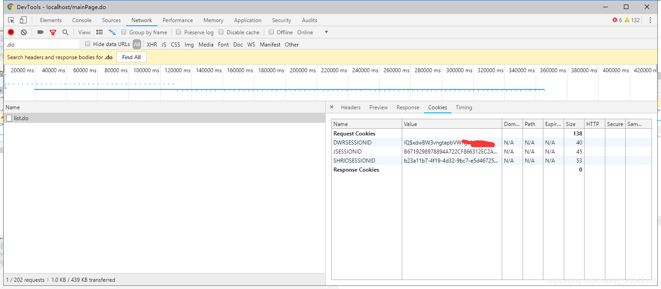Open the Audits panel tab
Screen dimensions: 661x289
coord(309,20)
